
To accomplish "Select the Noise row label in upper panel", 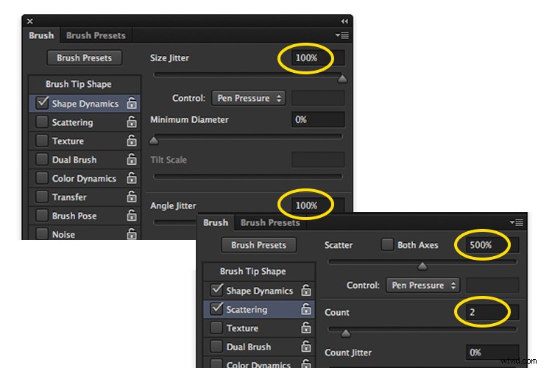I will pos(63,234).
